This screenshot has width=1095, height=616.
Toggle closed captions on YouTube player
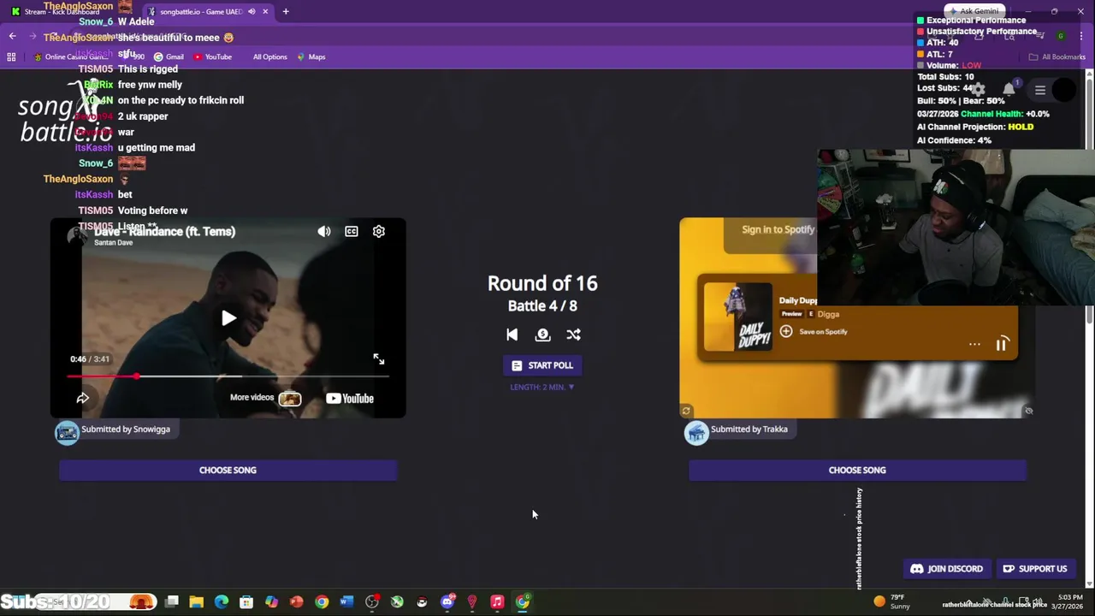(352, 231)
